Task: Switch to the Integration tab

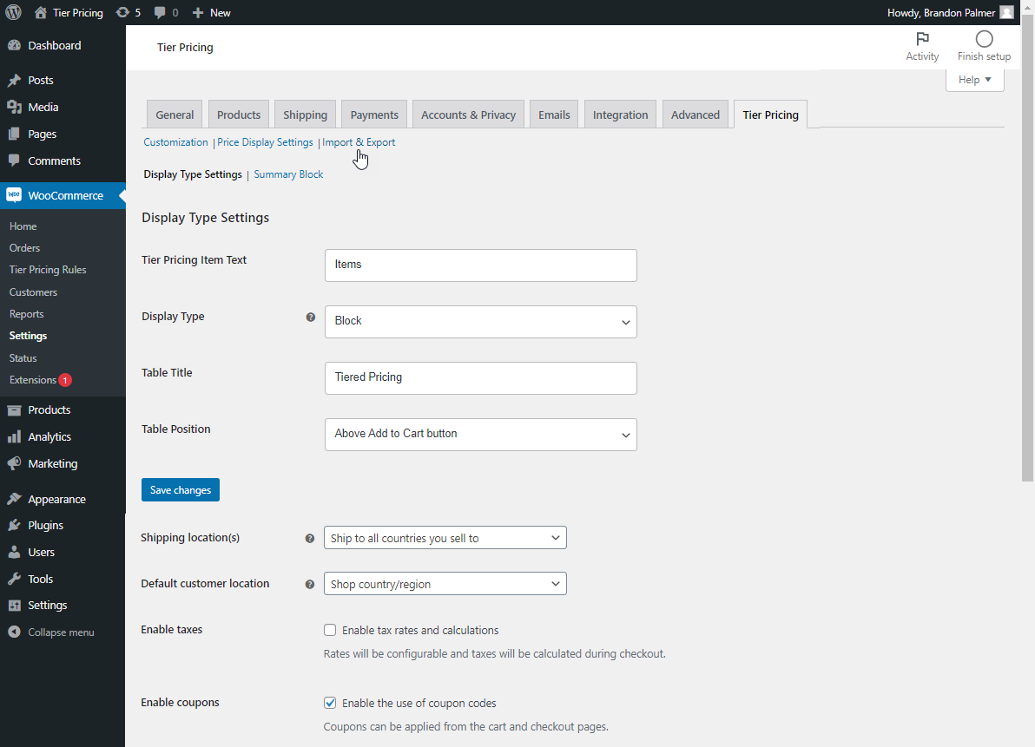Action: click(621, 115)
